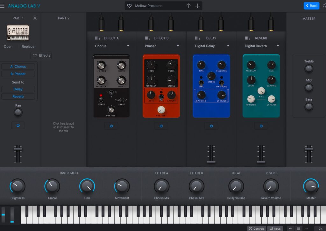Screen dimensions: 326x231
Task: Toggle the Part 1 power button
Action: (x=18, y=126)
